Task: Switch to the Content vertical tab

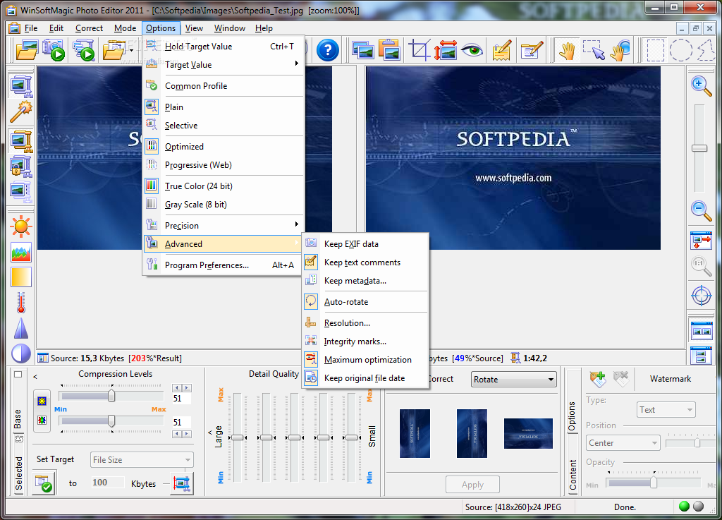Action: [573, 476]
